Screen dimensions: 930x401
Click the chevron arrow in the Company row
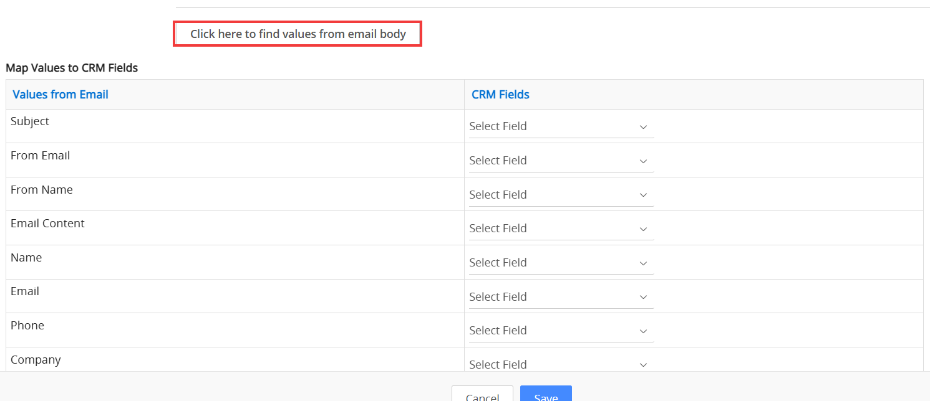pyautogui.click(x=643, y=365)
